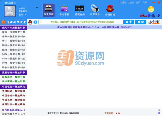This screenshot has height=116, width=162.
Task: Open the 搜索资源 section icon
Action: click(49, 10)
